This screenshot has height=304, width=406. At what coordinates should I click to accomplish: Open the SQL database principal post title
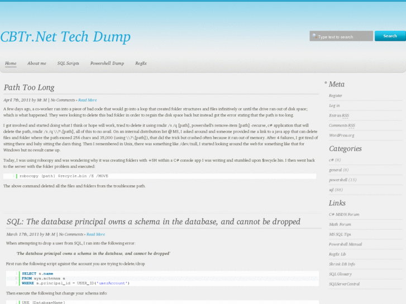coord(153,222)
